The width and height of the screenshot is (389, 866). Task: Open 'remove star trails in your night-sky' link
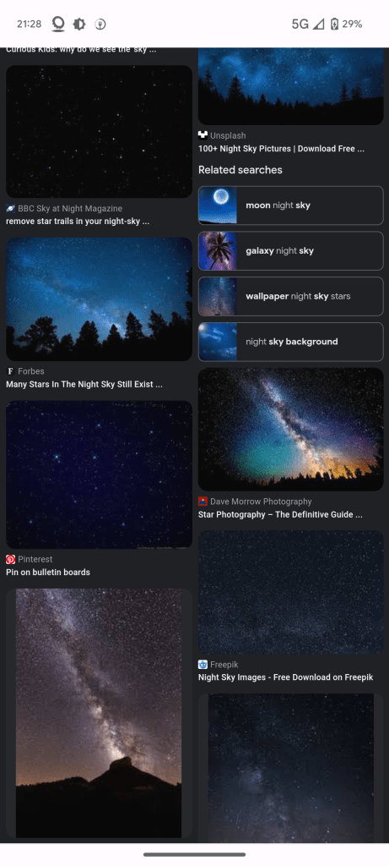[78, 222]
